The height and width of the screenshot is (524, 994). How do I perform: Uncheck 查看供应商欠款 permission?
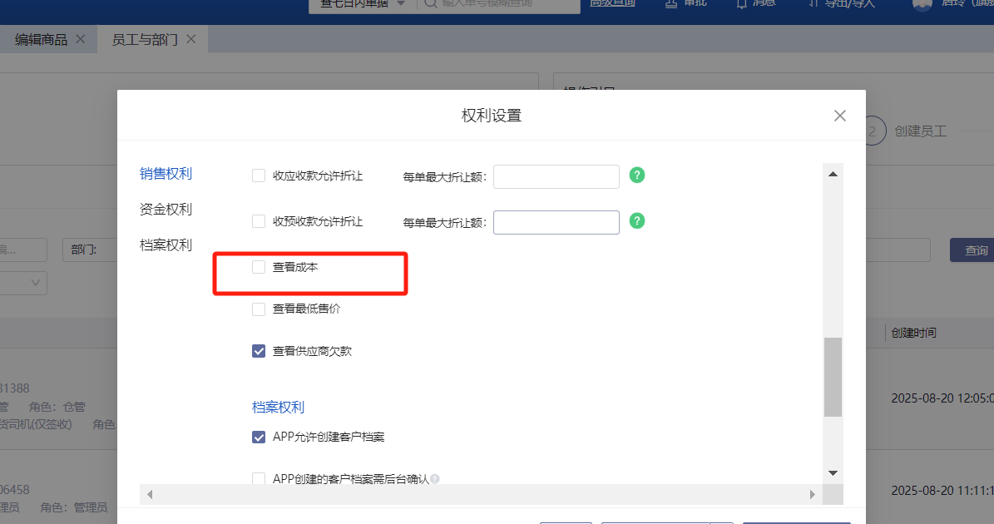point(259,351)
